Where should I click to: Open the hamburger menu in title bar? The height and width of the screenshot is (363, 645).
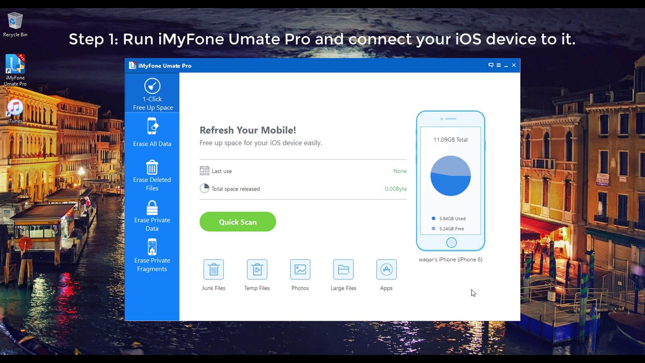coord(498,65)
